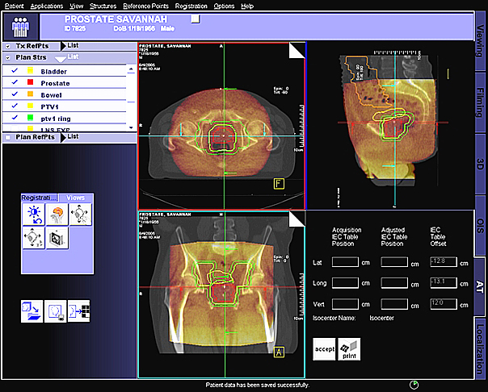Open the Options menu

click(224, 6)
